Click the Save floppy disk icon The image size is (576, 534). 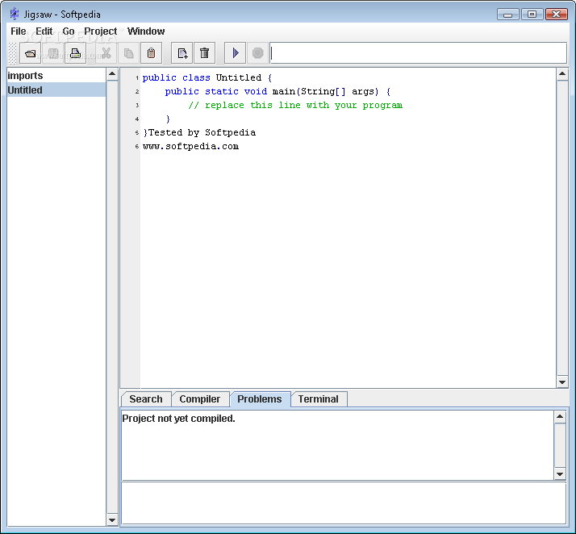[53, 53]
